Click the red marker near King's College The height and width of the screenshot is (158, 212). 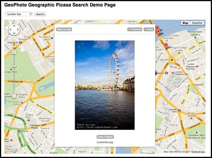pos(166,45)
